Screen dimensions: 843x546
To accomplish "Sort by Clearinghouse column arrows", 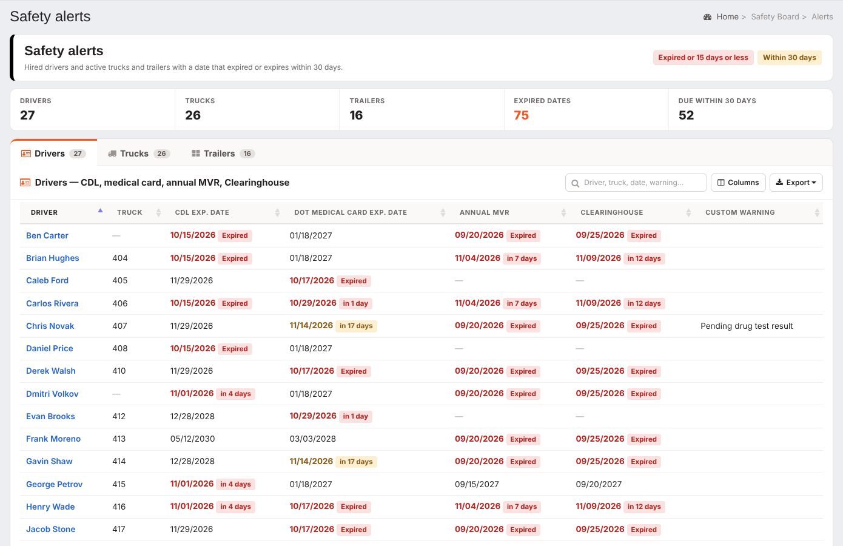I will tap(688, 212).
